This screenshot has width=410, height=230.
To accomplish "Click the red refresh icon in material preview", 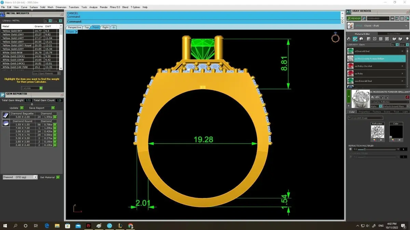I will [x=407, y=97].
